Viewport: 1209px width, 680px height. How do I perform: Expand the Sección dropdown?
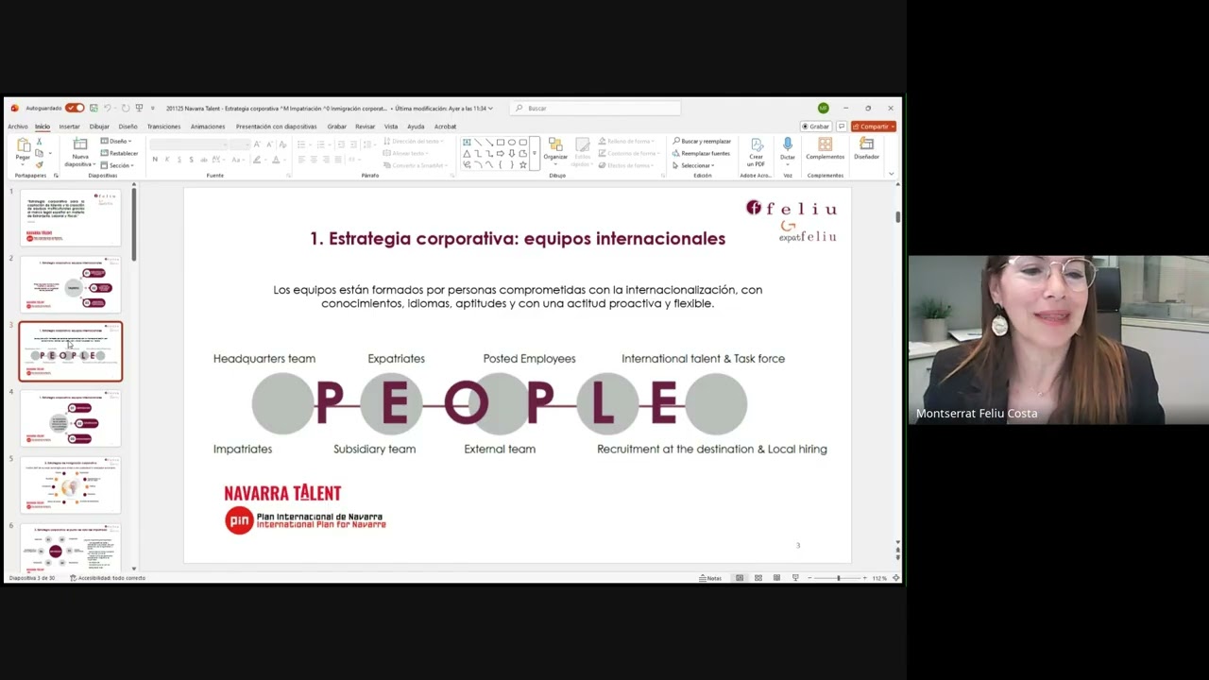point(116,165)
